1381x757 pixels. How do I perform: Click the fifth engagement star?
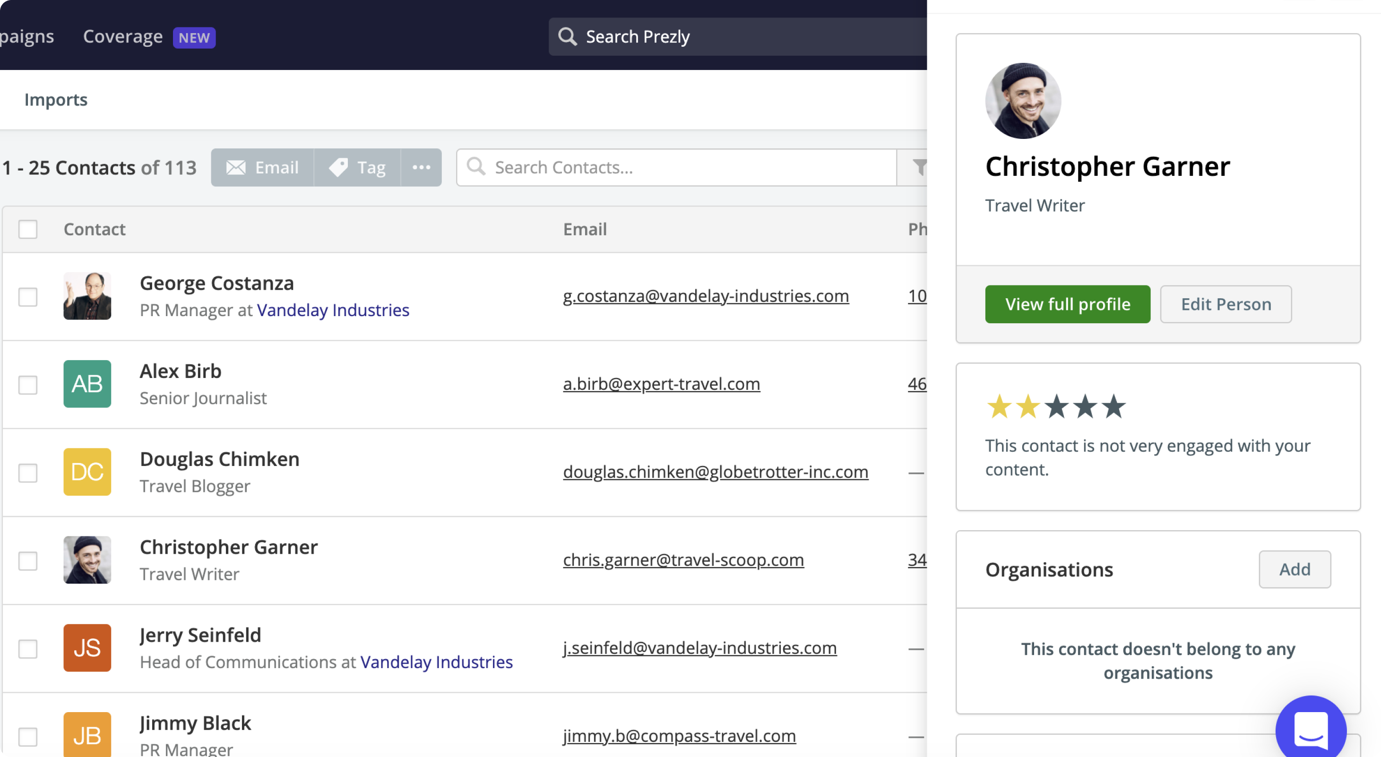pos(1113,406)
